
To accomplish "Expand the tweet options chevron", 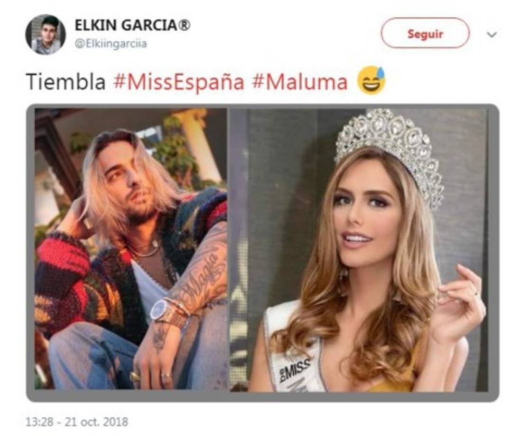I will 492,34.
